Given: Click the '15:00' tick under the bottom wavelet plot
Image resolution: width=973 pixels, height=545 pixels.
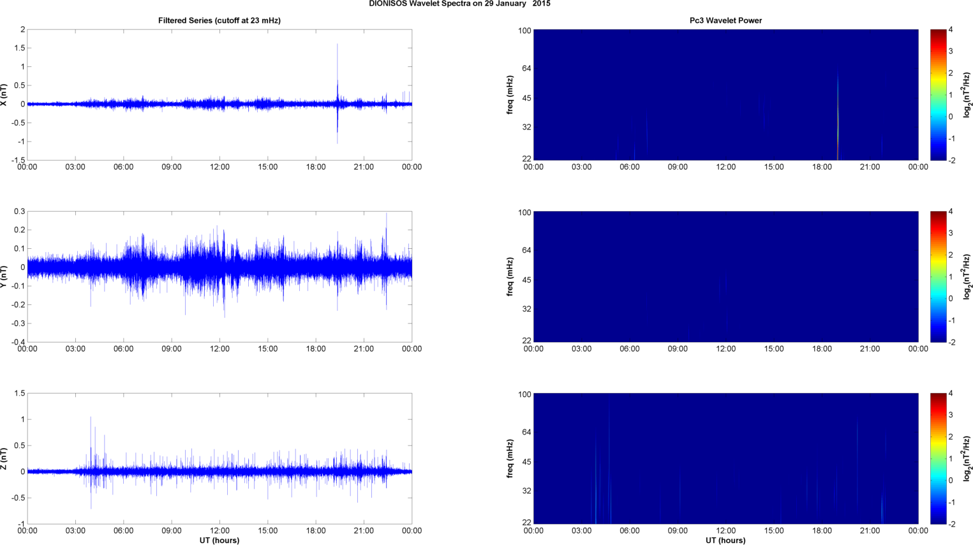Looking at the screenshot, I should coord(774,531).
